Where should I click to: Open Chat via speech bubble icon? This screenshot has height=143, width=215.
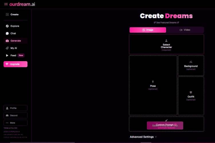(7, 33)
